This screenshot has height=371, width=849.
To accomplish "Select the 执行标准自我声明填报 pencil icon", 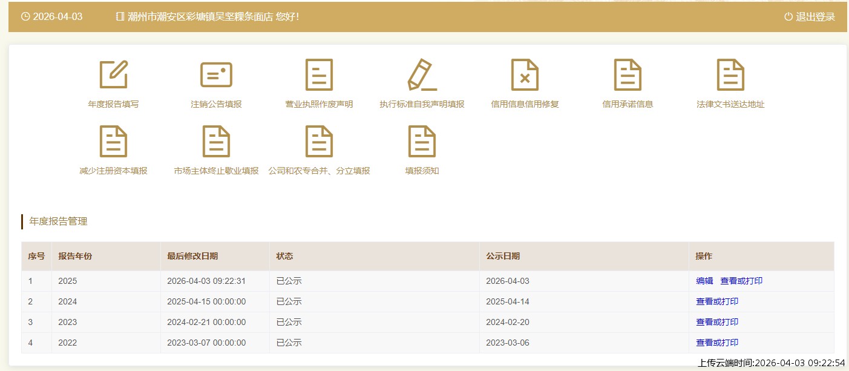I will (422, 75).
